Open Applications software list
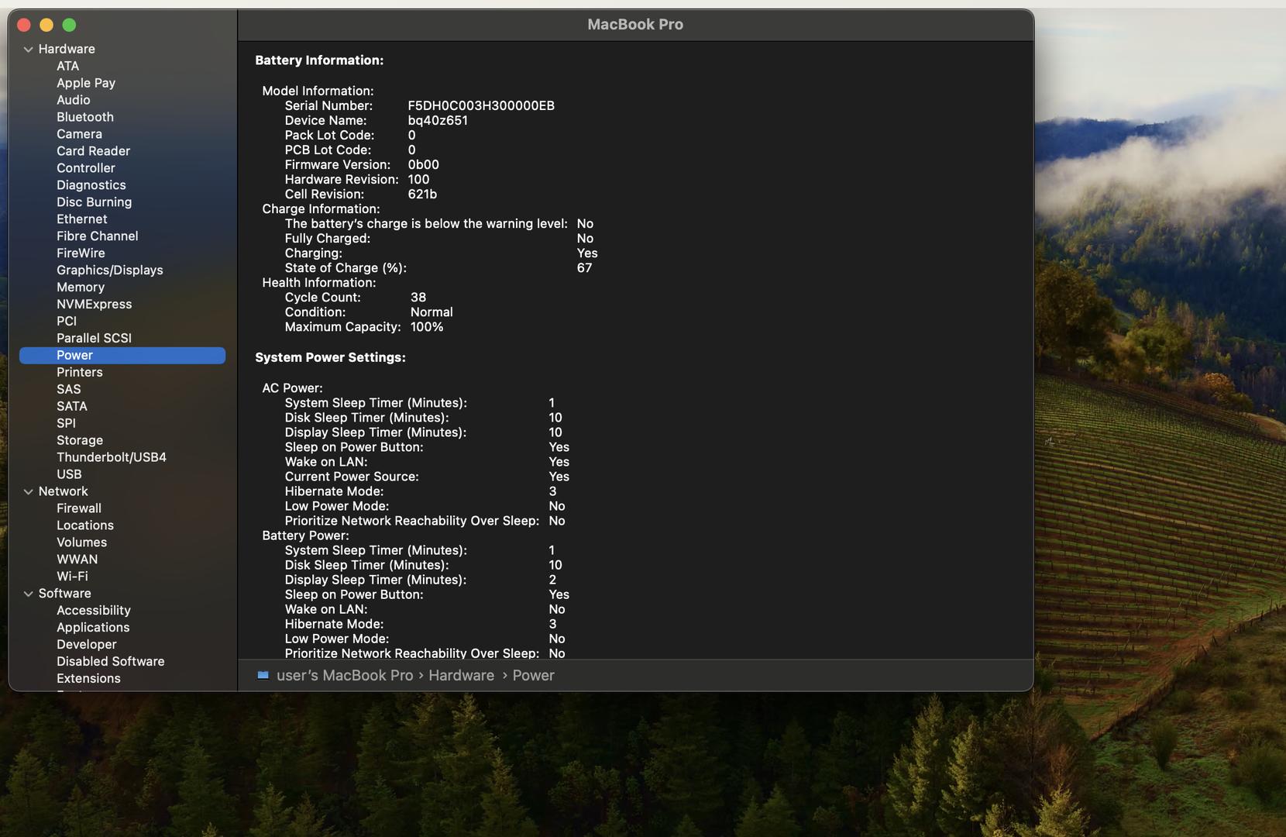Viewport: 1286px width, 837px height. pyautogui.click(x=93, y=629)
